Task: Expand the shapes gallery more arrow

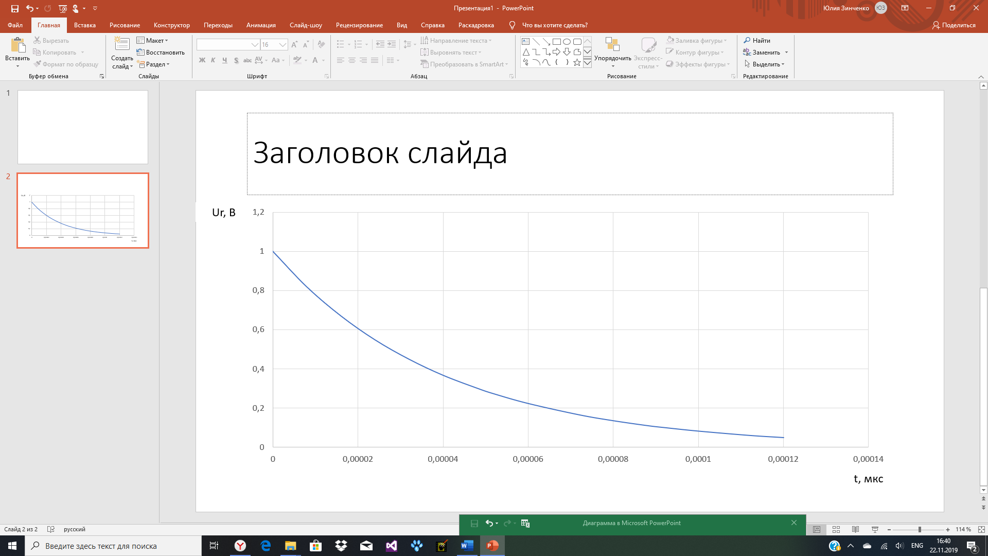Action: tap(587, 63)
